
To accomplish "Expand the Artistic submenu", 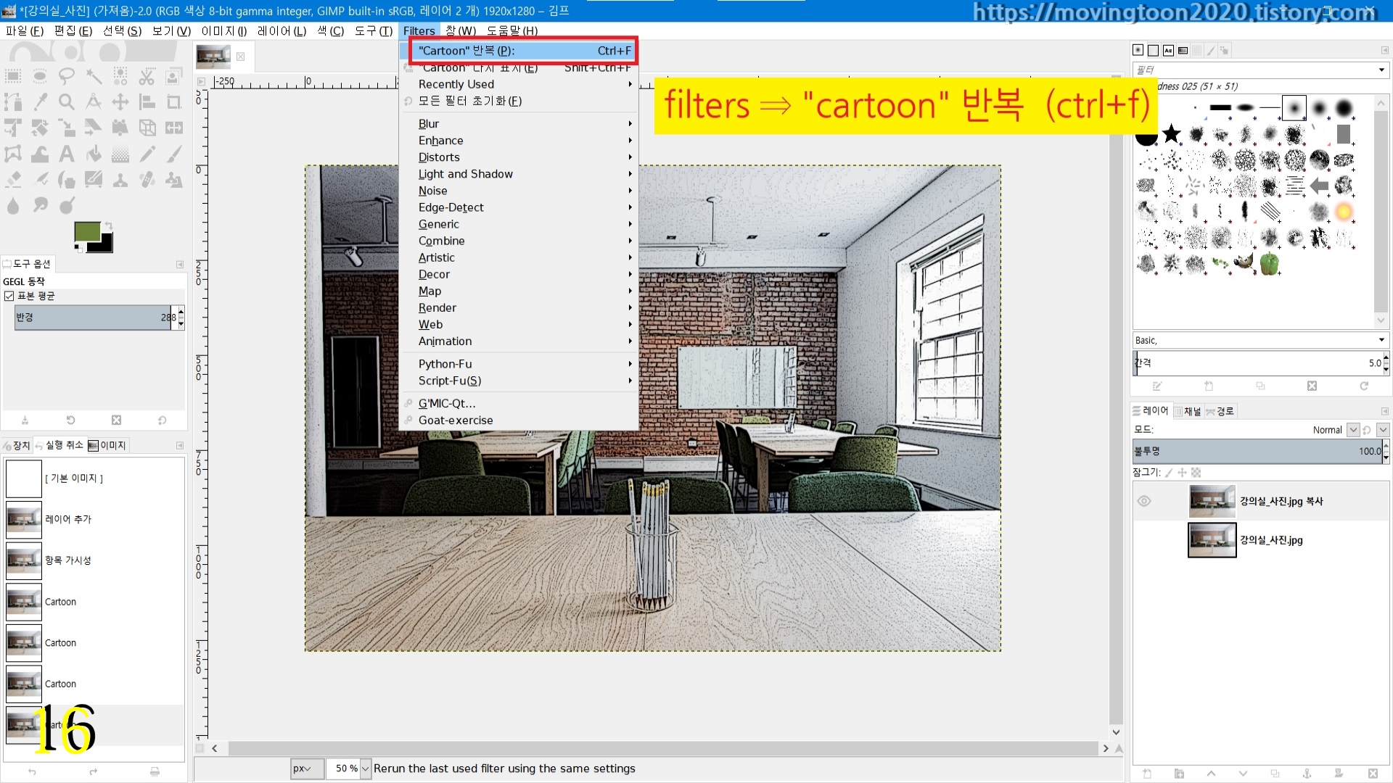I will (519, 257).
